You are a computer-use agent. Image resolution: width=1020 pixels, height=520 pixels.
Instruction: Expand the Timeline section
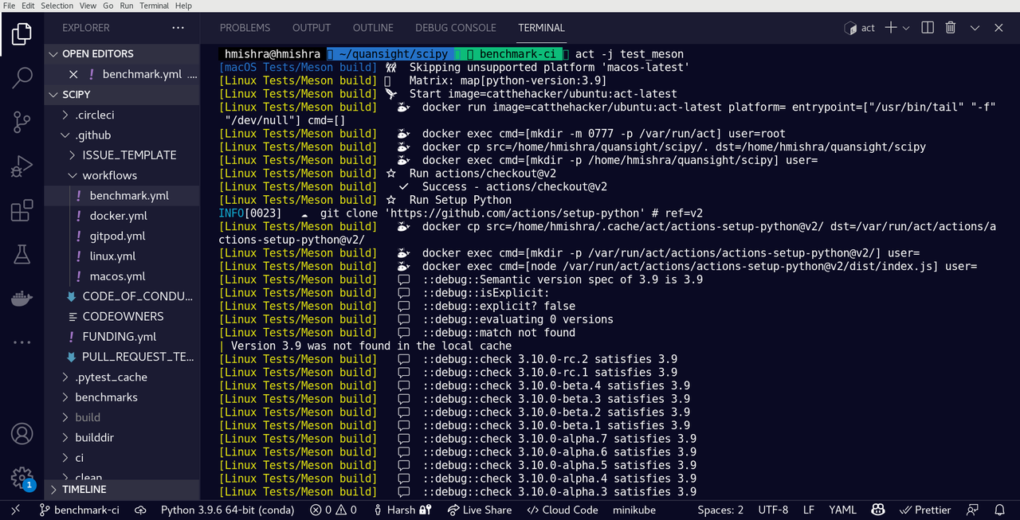pyautogui.click(x=122, y=490)
